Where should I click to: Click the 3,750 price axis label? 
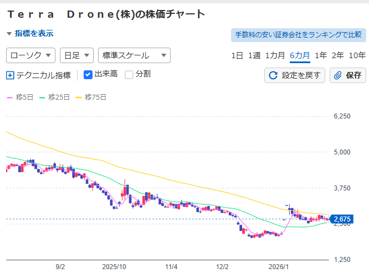342,188
